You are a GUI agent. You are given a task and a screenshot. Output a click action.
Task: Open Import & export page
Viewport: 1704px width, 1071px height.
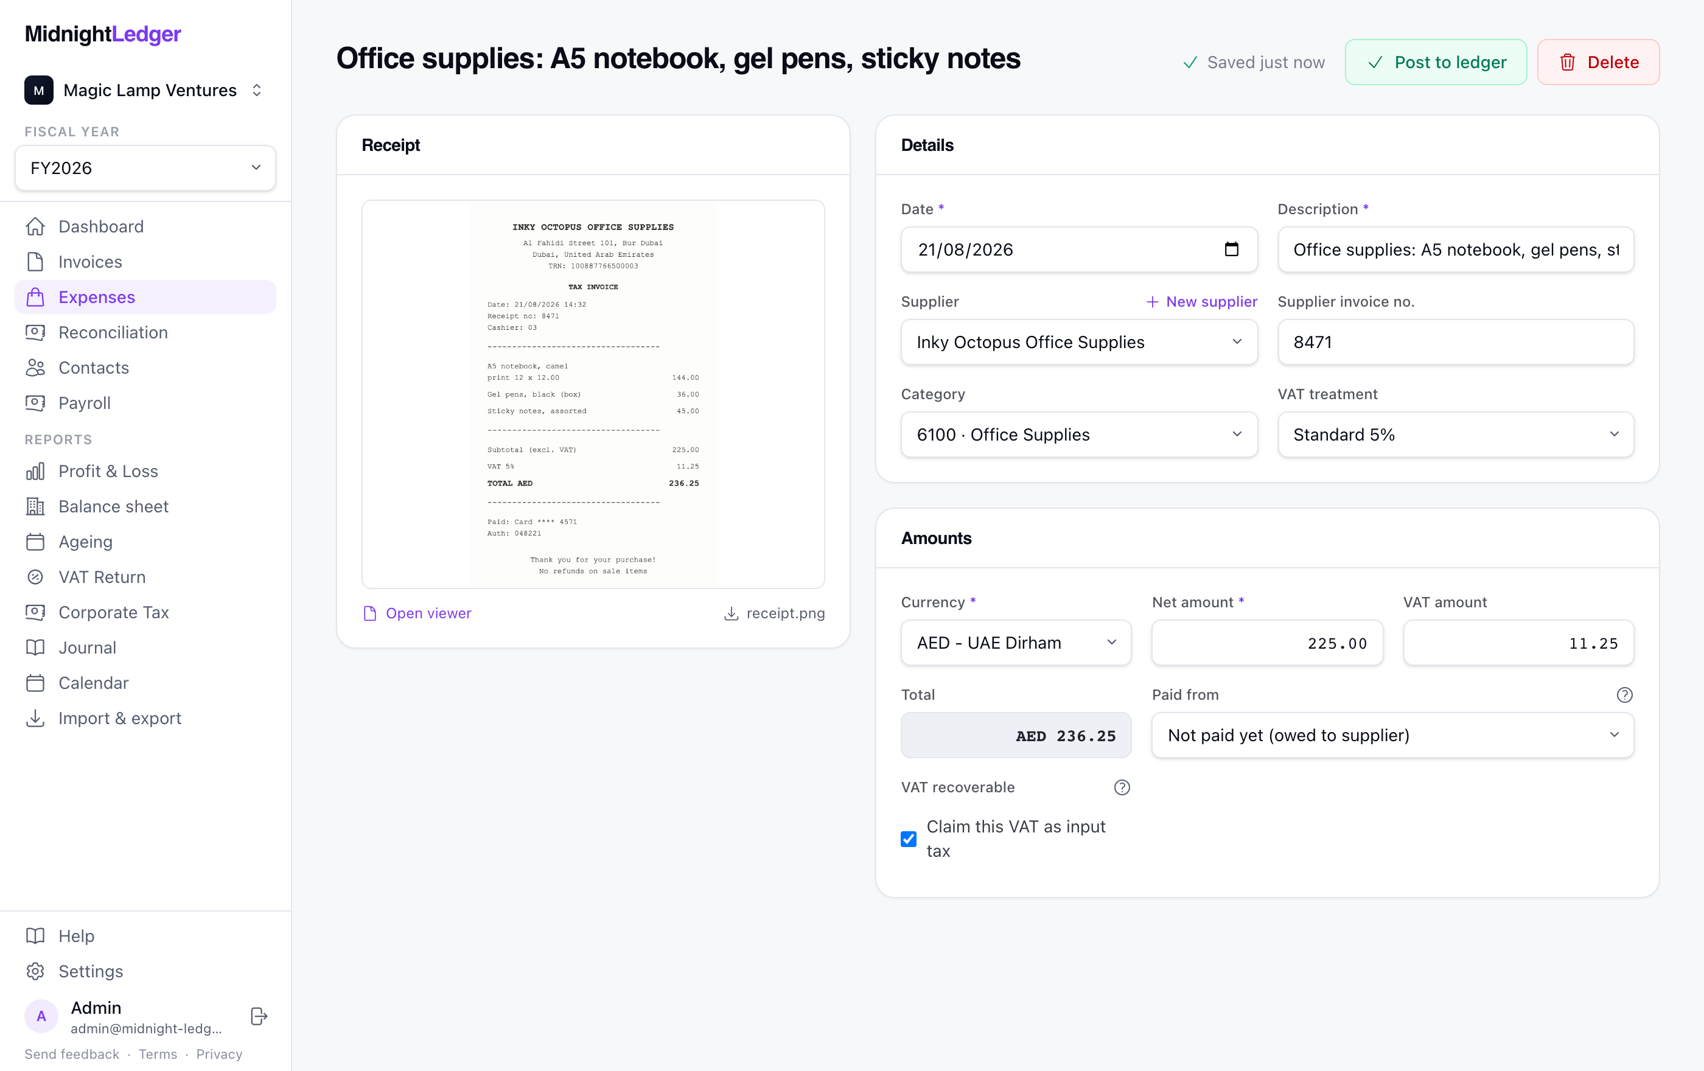click(x=145, y=719)
